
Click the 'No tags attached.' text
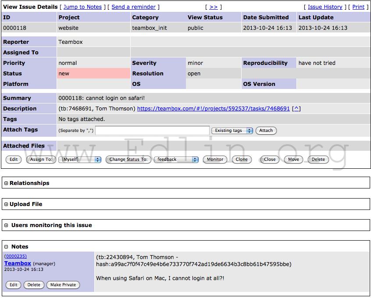tap(82, 119)
